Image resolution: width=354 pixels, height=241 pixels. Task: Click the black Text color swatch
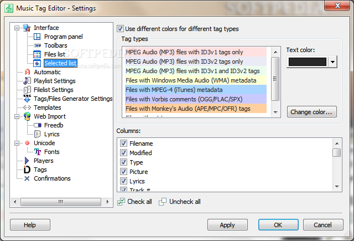[308, 62]
